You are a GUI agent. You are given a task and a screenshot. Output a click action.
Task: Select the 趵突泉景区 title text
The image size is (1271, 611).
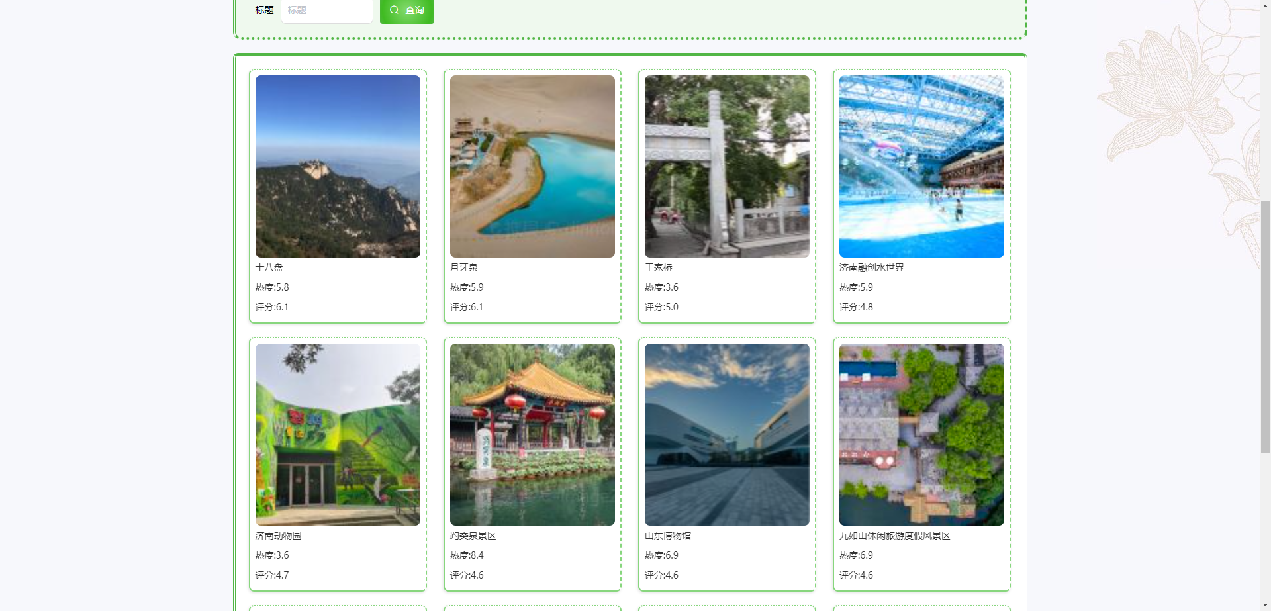click(473, 536)
